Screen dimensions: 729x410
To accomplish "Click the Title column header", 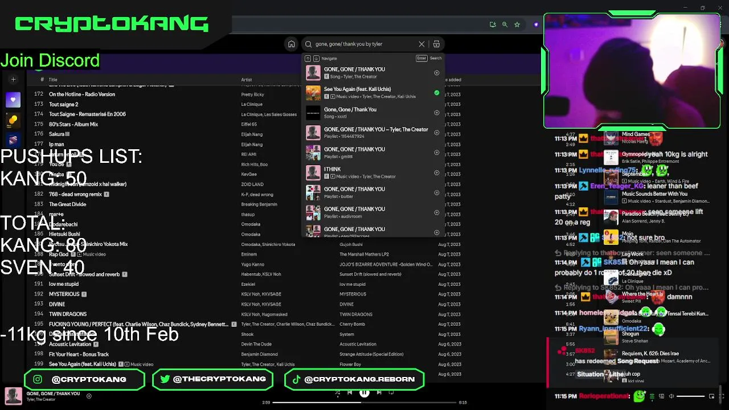I will tap(53, 80).
